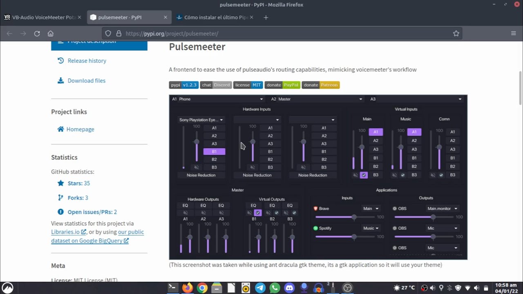Open the blue microphone app in taskbar
Viewport: 523px width, 294px height.
[304, 288]
